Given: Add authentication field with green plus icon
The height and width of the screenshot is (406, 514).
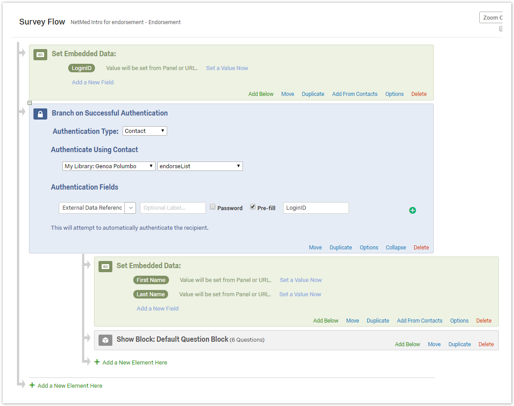Looking at the screenshot, I should pos(412,210).
